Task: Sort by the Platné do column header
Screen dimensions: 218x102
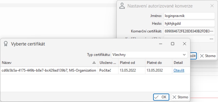Action: 159,63
